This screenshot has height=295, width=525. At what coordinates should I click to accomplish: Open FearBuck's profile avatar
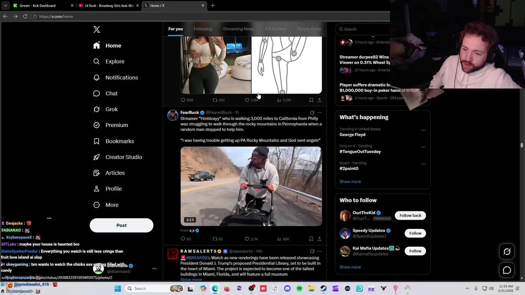coord(173,115)
